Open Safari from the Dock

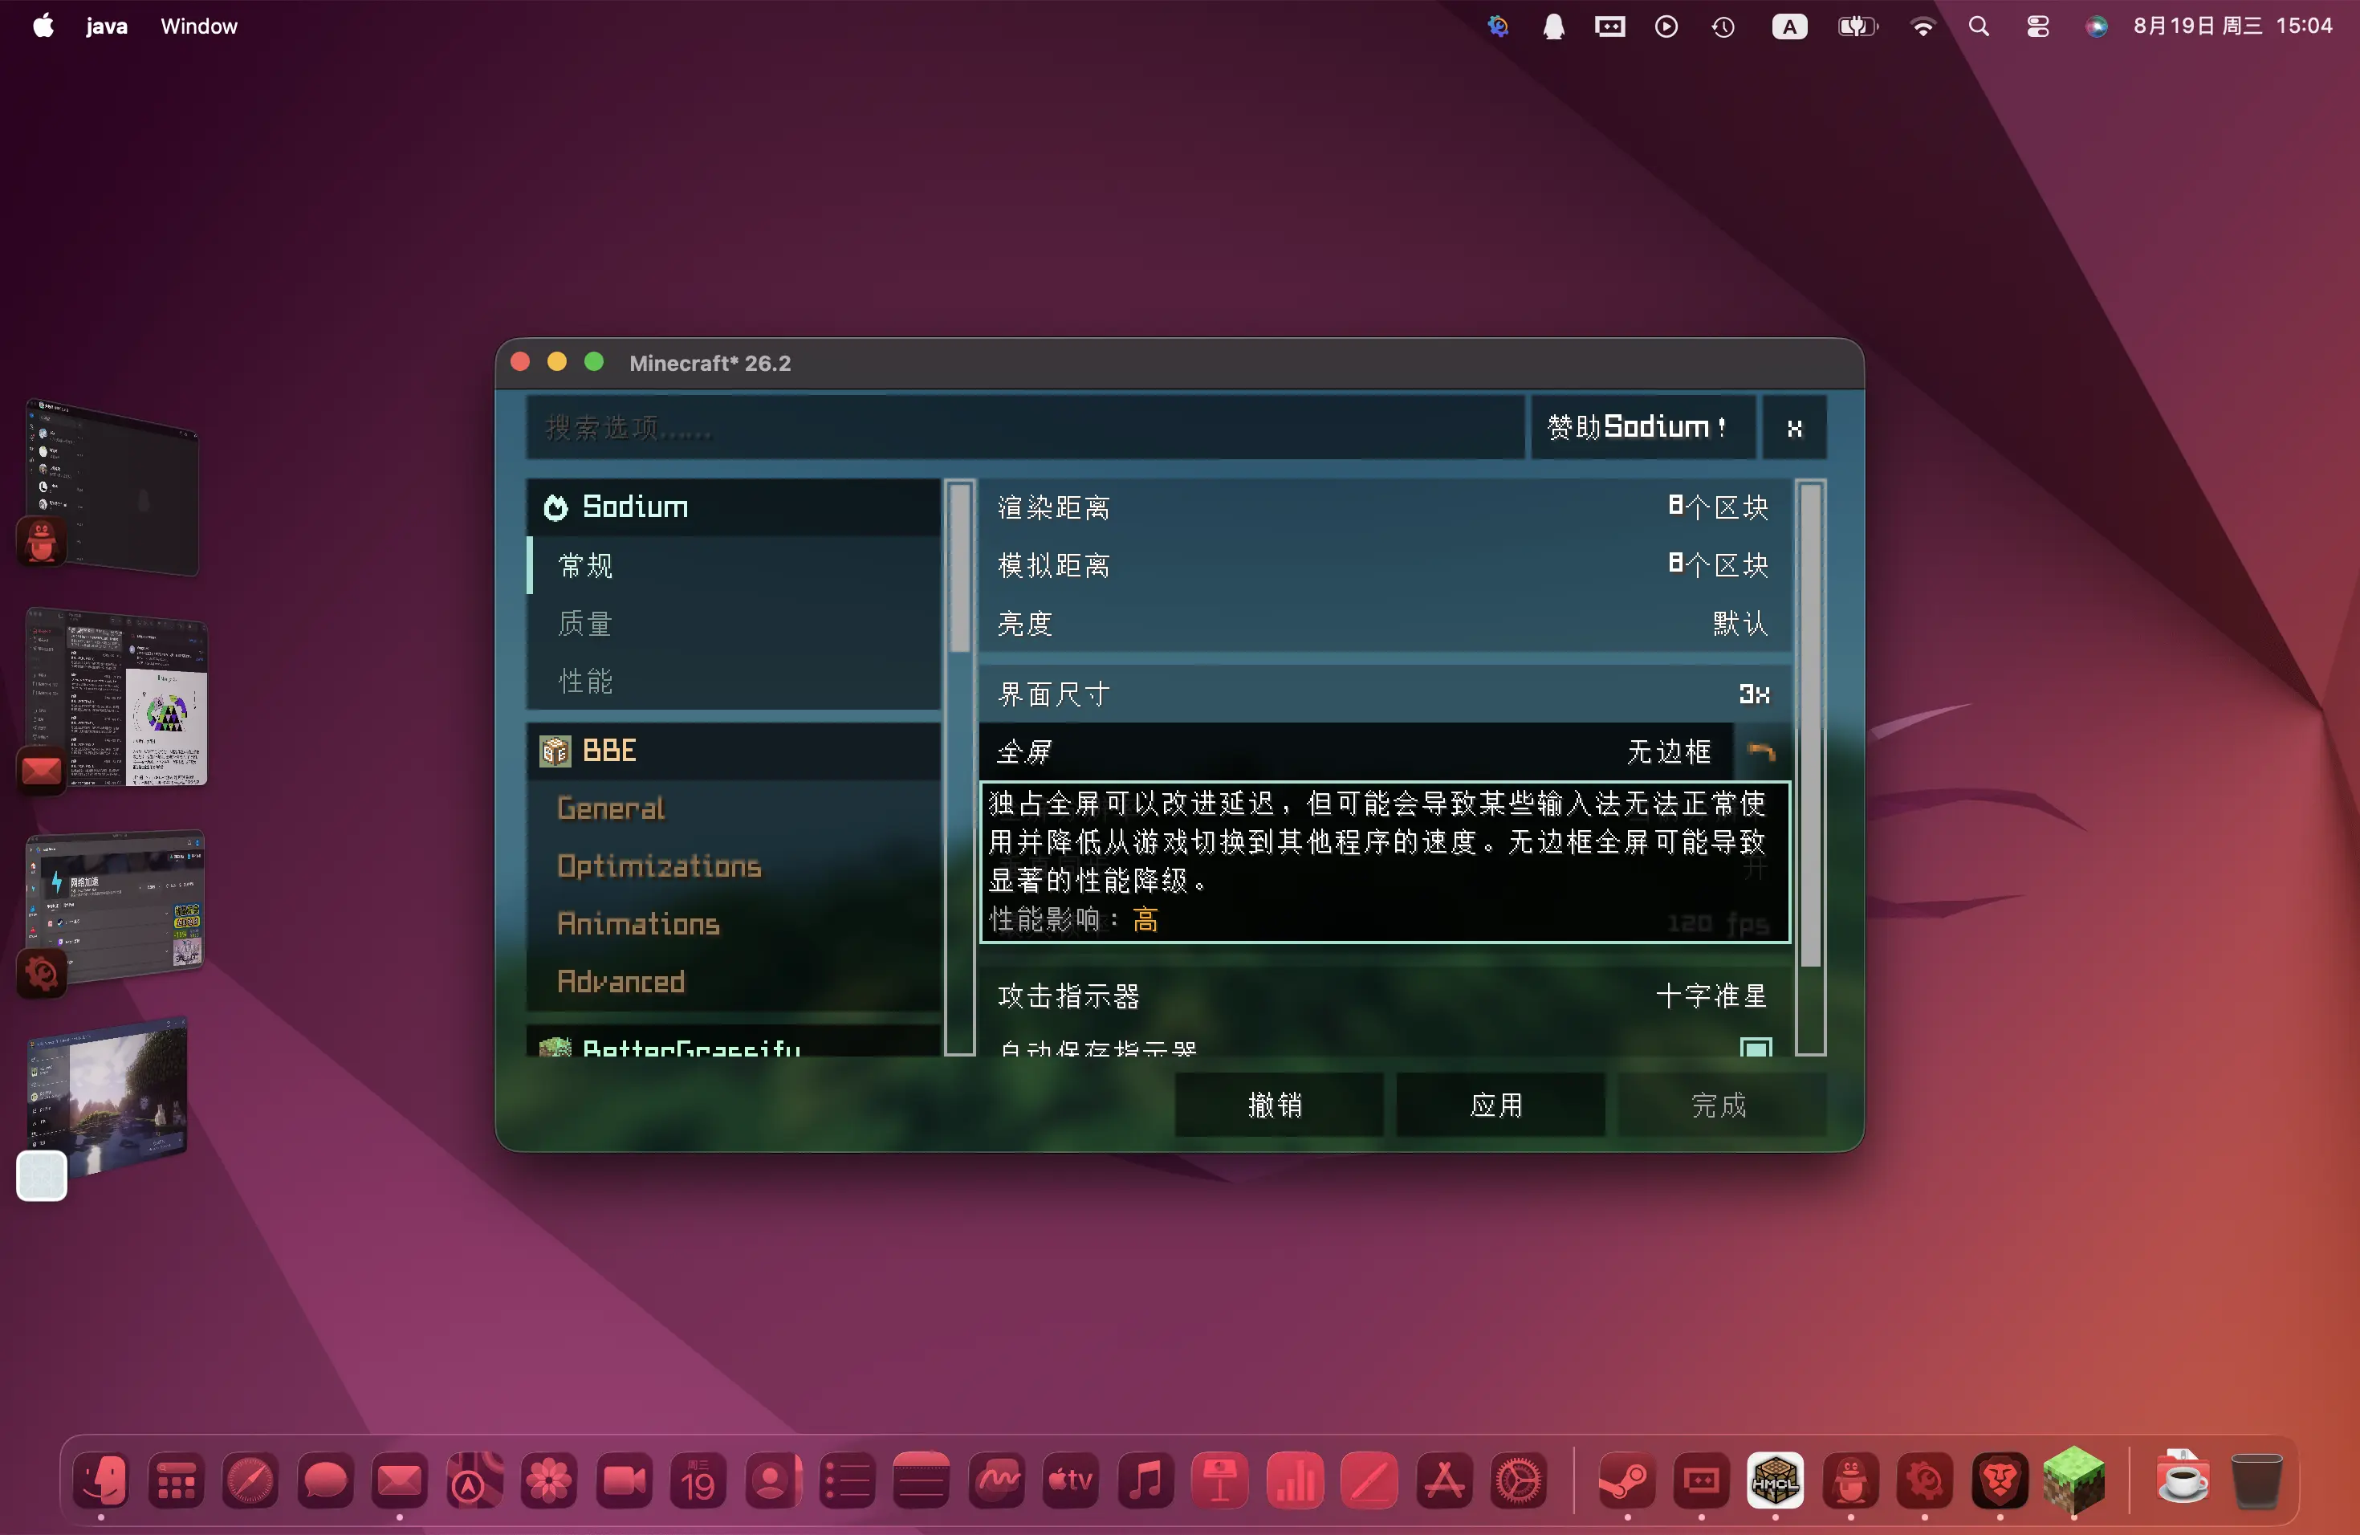tap(250, 1480)
